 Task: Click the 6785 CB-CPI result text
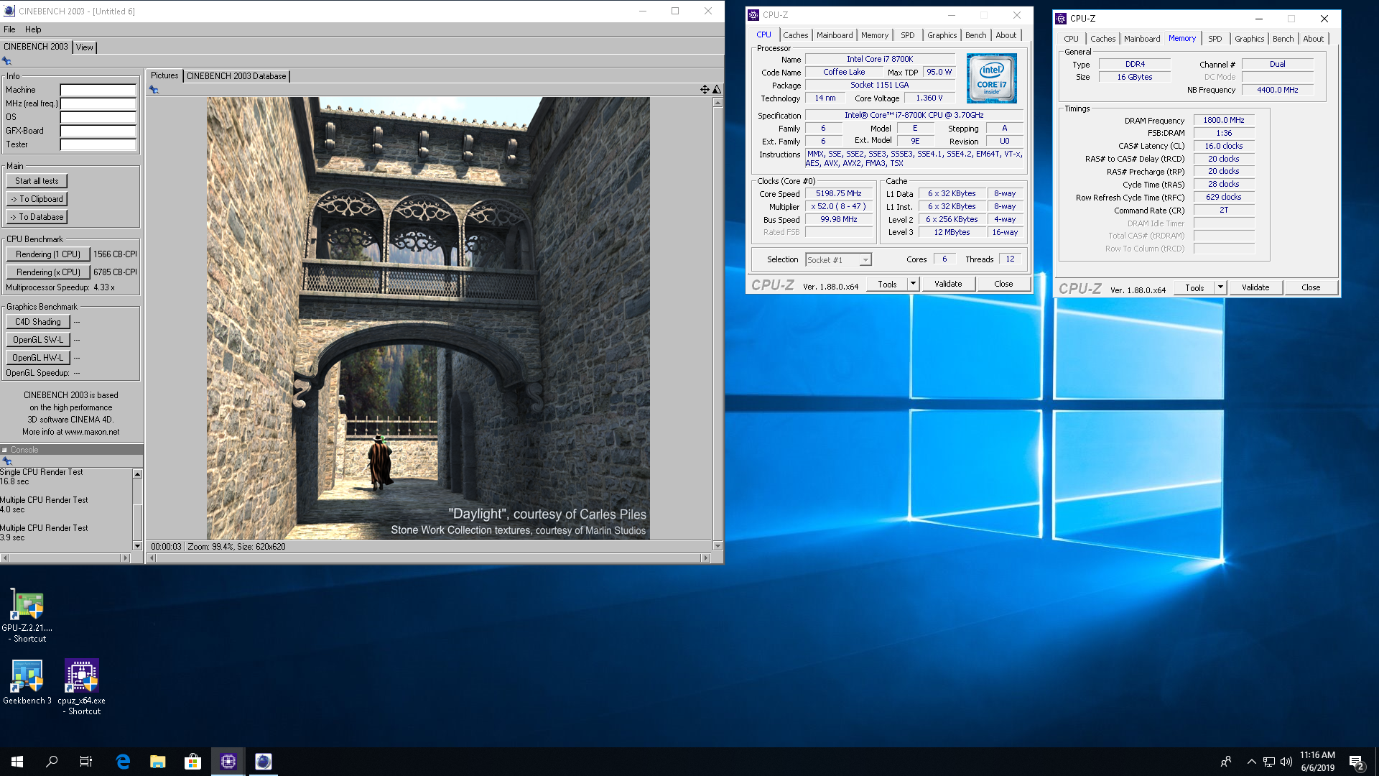115,272
